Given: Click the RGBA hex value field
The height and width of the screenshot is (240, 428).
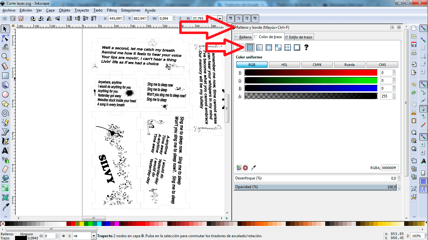Looking at the screenshot, I should [389, 168].
